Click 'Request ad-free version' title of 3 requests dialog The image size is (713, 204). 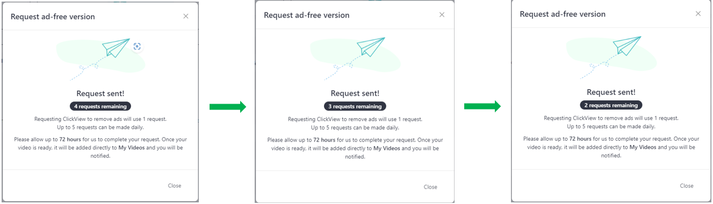coord(307,15)
